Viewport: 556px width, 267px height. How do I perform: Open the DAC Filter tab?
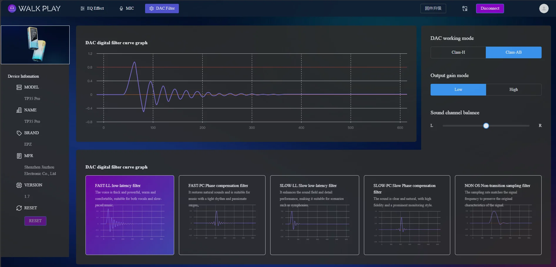(x=162, y=8)
